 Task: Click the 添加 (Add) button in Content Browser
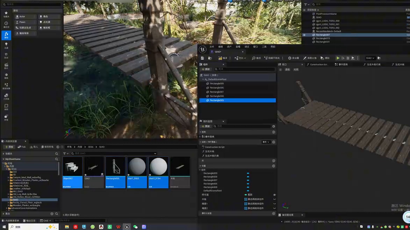pyautogui.click(x=9, y=147)
